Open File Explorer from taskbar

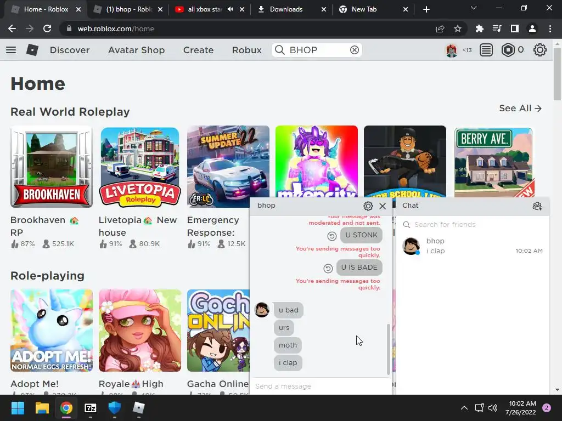[x=42, y=408]
